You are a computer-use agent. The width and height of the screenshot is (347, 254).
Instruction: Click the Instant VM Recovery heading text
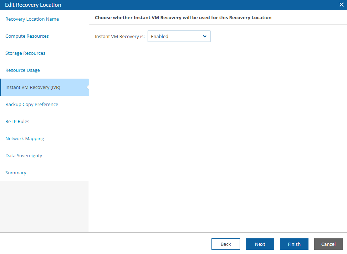click(183, 18)
